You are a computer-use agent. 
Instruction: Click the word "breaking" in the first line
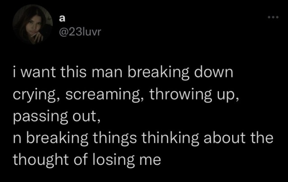pos(158,73)
